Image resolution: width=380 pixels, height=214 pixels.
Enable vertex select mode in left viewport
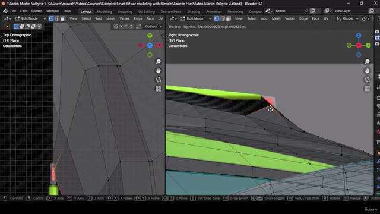(51, 18)
